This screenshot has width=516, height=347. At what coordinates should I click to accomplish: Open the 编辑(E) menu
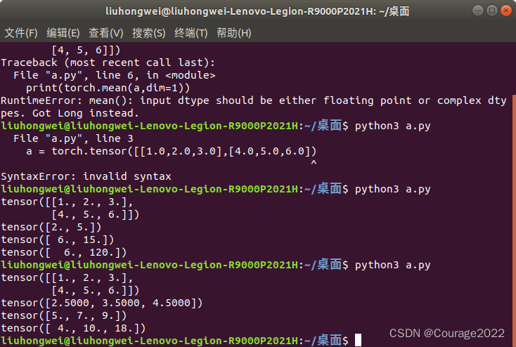[x=63, y=33]
